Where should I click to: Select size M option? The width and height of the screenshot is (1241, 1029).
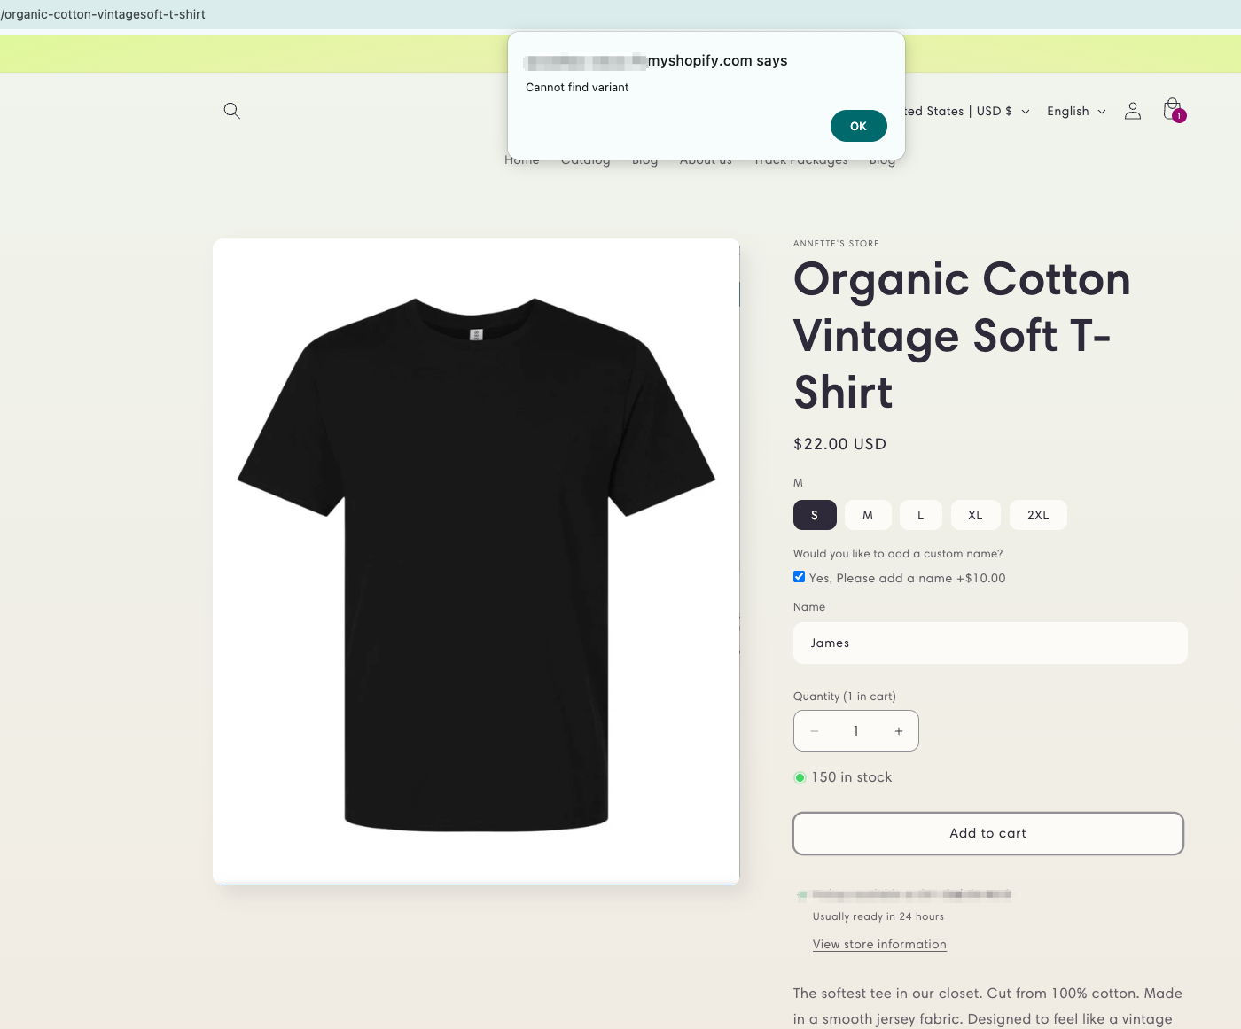868,515
